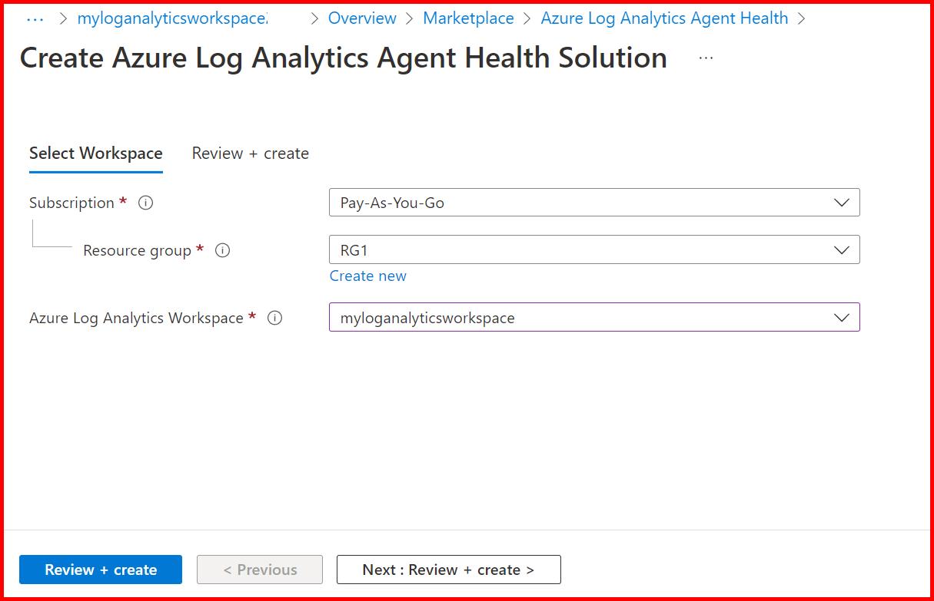This screenshot has width=934, height=601.
Task: Switch to the Select Workspace tab
Action: click(x=96, y=154)
